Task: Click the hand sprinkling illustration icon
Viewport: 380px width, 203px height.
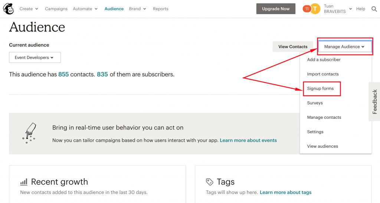Action: point(30,133)
